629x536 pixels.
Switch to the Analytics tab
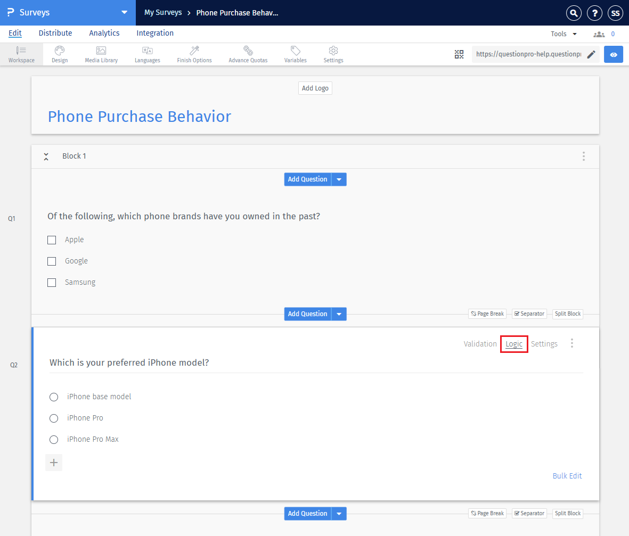click(x=104, y=33)
